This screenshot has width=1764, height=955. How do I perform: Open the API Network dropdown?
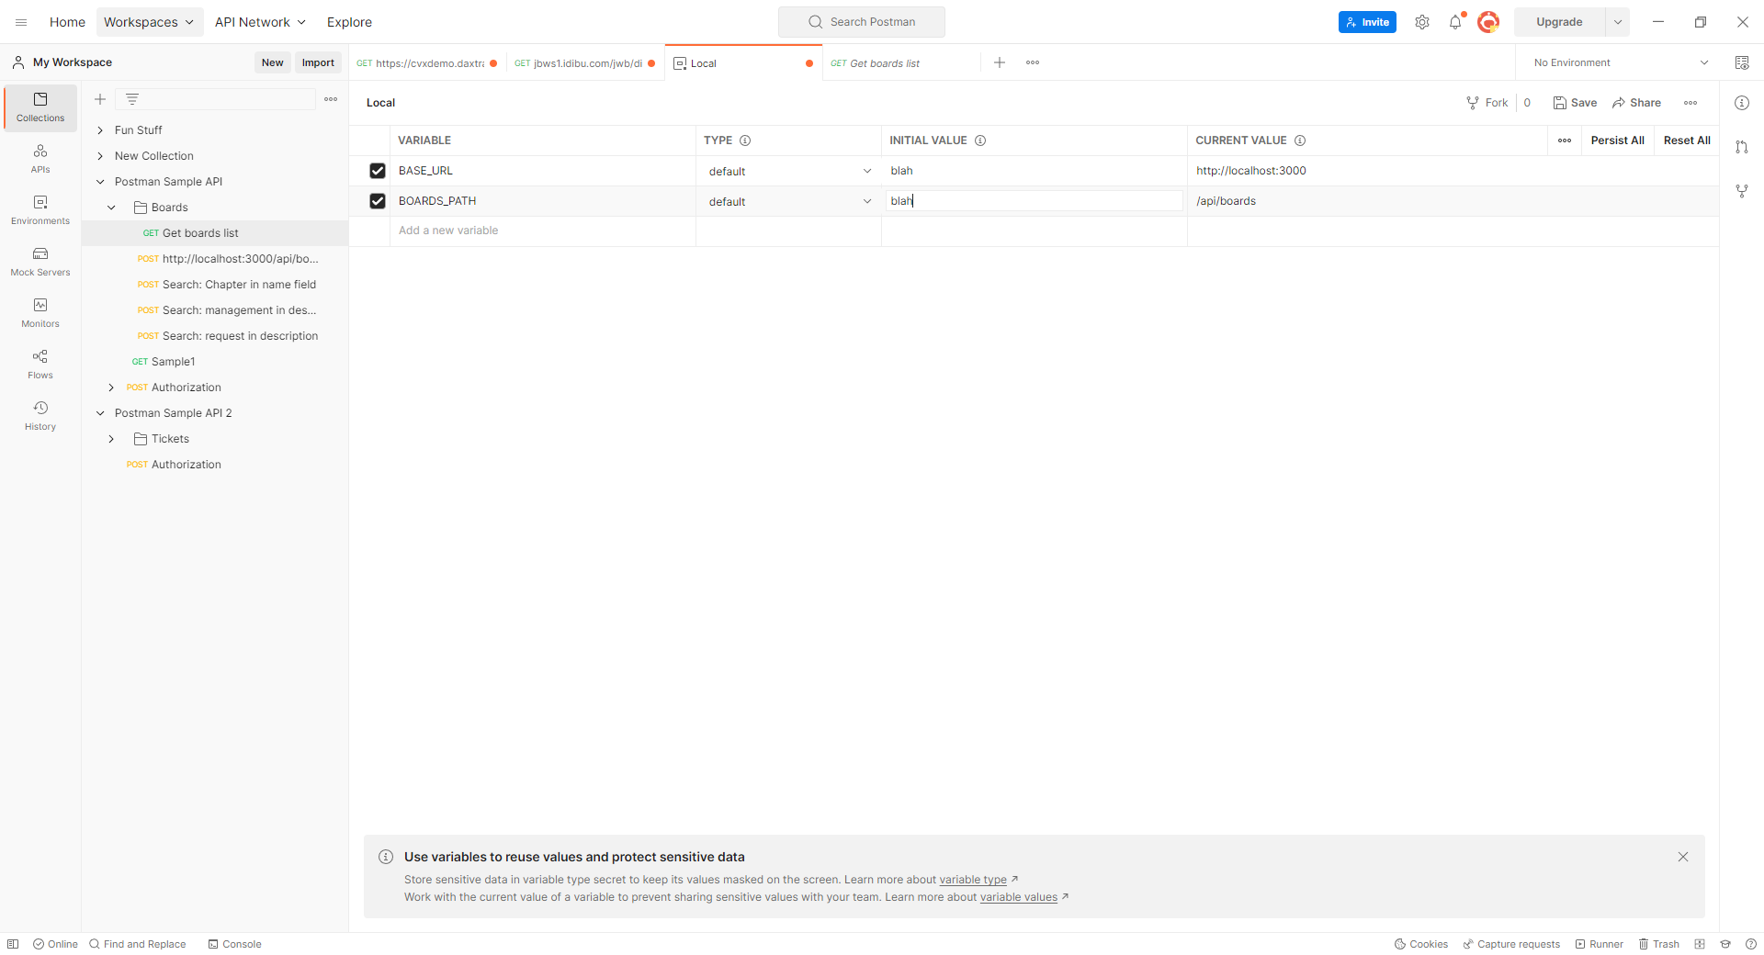260,22
